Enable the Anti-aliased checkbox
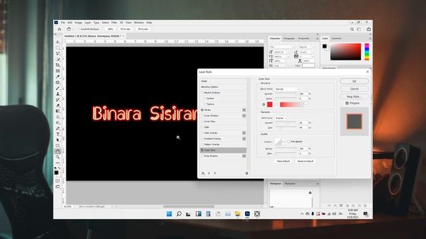 (x=288, y=141)
